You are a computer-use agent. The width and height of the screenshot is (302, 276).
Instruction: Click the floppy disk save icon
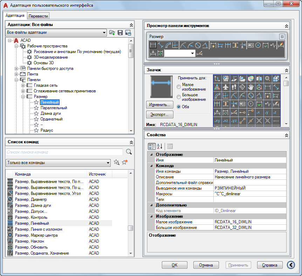[120, 32]
